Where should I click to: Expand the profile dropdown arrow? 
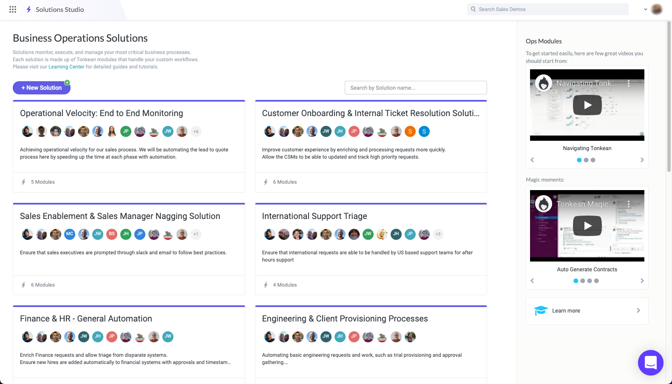pyautogui.click(x=646, y=9)
